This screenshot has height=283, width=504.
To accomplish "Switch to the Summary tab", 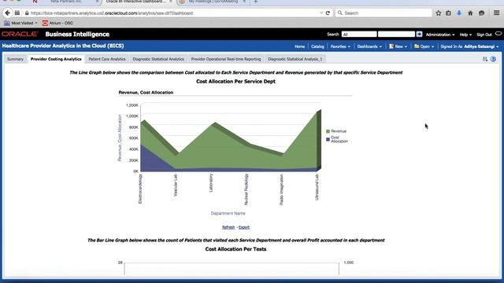I will 15,59.
